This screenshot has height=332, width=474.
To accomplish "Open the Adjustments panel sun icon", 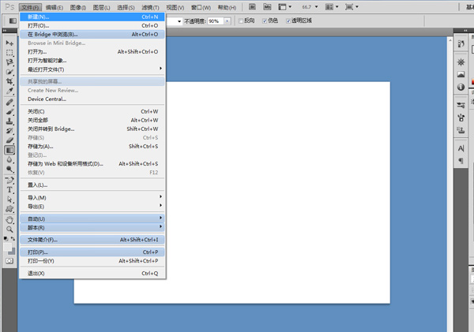I will tap(461, 62).
